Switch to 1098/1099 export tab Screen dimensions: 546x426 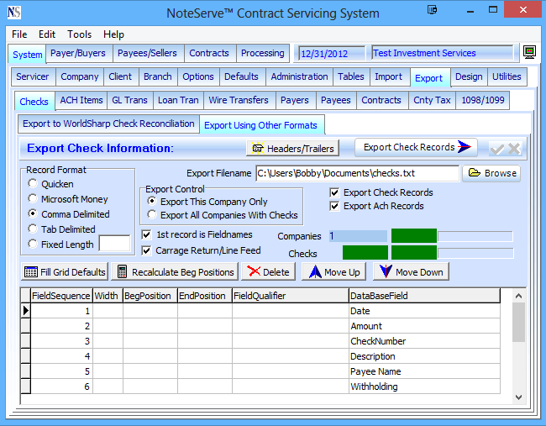pyautogui.click(x=483, y=100)
